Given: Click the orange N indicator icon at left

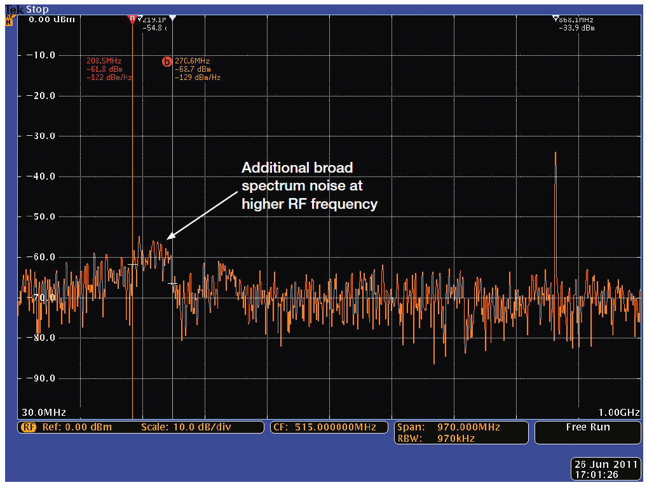Looking at the screenshot, I should [9, 22].
